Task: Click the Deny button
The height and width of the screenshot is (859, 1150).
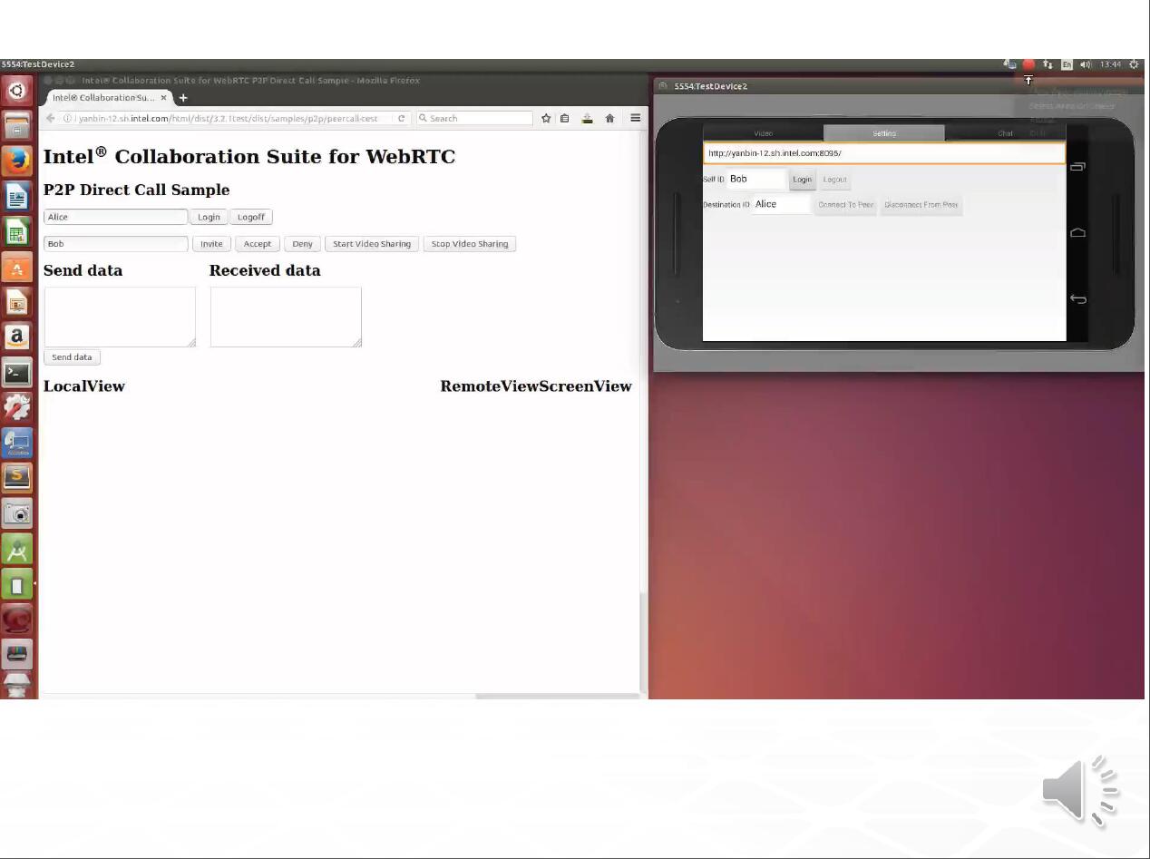Action: coord(303,244)
